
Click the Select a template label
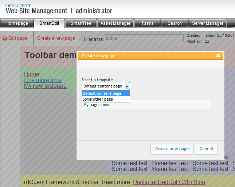(x=97, y=80)
